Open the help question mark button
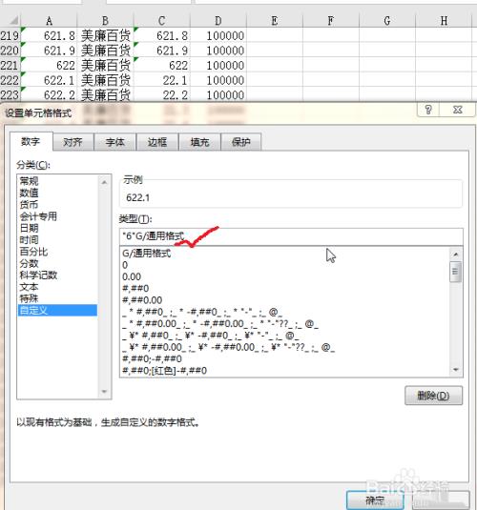 428,110
